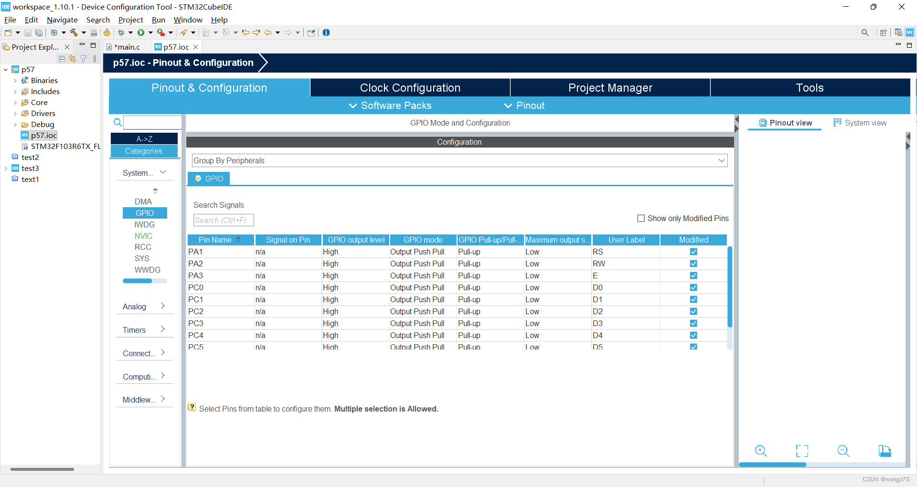Screen dimensions: 917x487
Task: Toggle the Modified checkbox for PA3
Action: pyautogui.click(x=693, y=275)
